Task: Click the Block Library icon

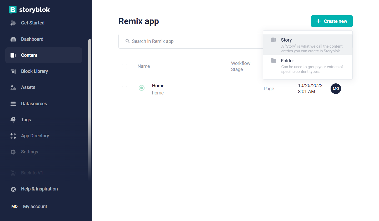Action: click(13, 71)
